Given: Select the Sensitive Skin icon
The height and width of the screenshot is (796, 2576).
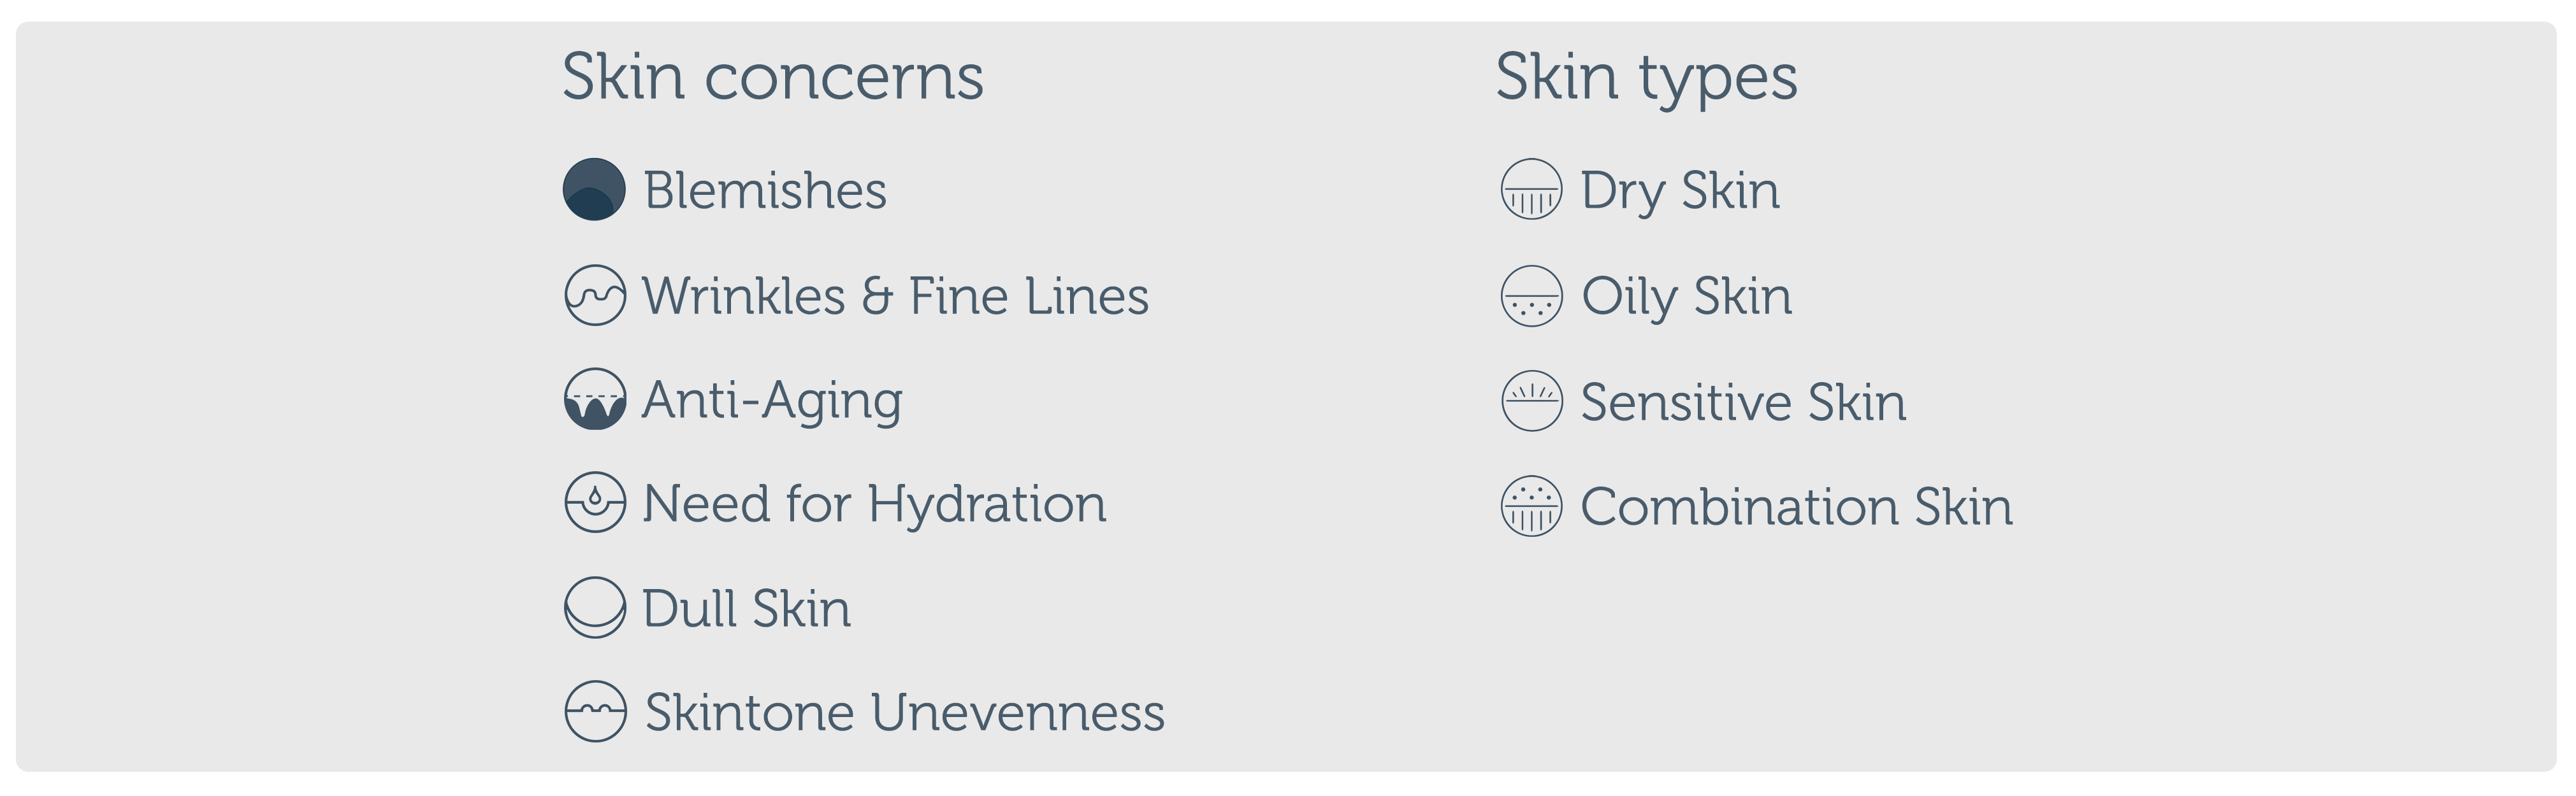Looking at the screenshot, I should tap(1531, 401).
